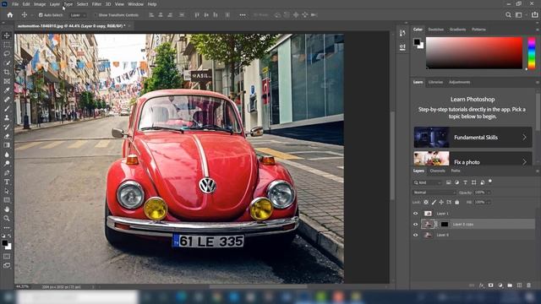Select the Path Selection tool
The height and width of the screenshot is (304, 541).
coord(7,191)
